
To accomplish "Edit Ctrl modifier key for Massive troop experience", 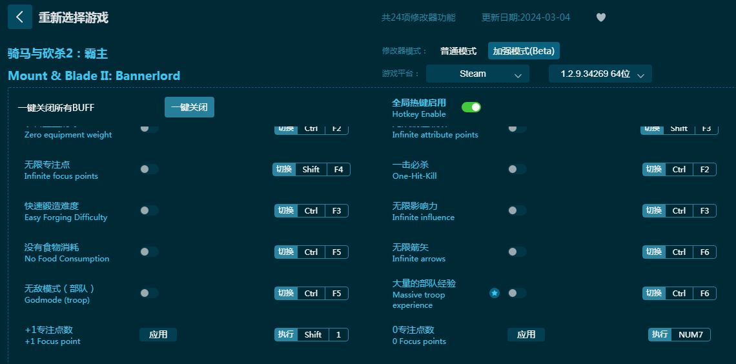I will coord(679,293).
